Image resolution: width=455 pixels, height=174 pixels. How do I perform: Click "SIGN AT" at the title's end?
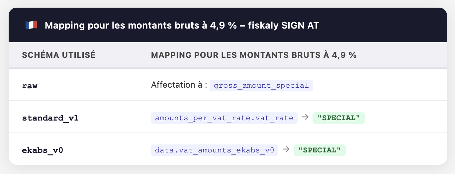tap(299, 25)
